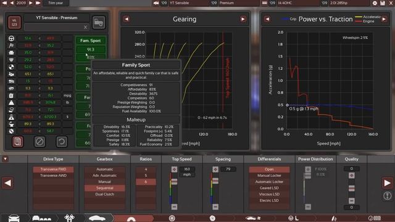Show previous graph in Gearing panel
This screenshot has height=222, width=395.
click(127, 19)
